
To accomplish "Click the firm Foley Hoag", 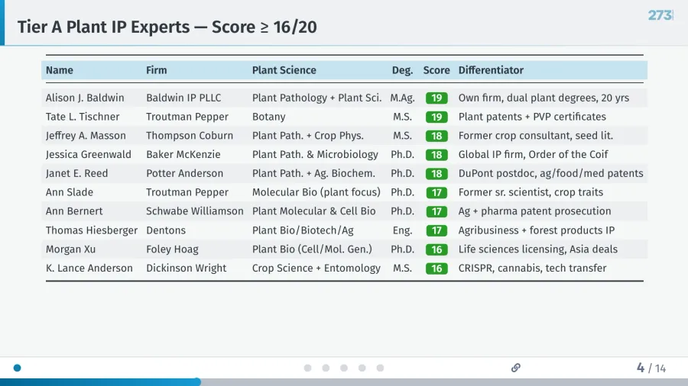I will (x=173, y=249).
